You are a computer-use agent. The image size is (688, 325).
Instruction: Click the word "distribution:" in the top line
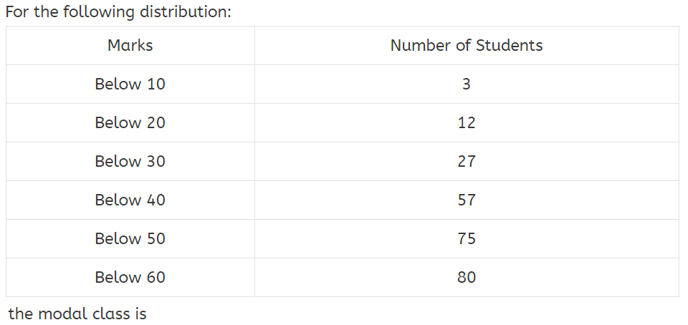188,12
